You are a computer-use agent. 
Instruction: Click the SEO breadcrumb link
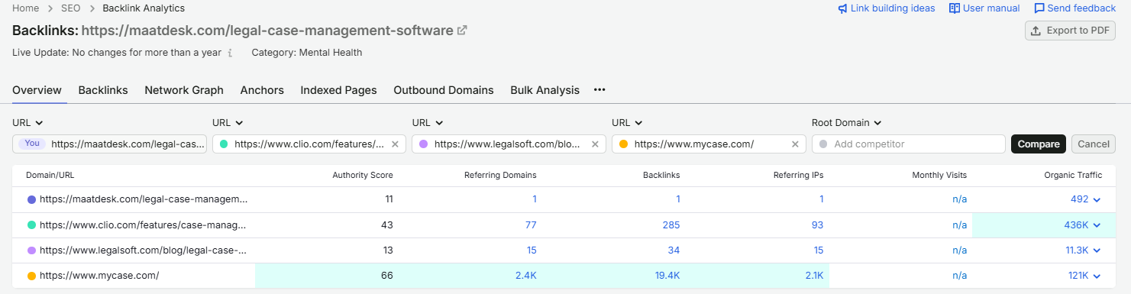(x=71, y=8)
